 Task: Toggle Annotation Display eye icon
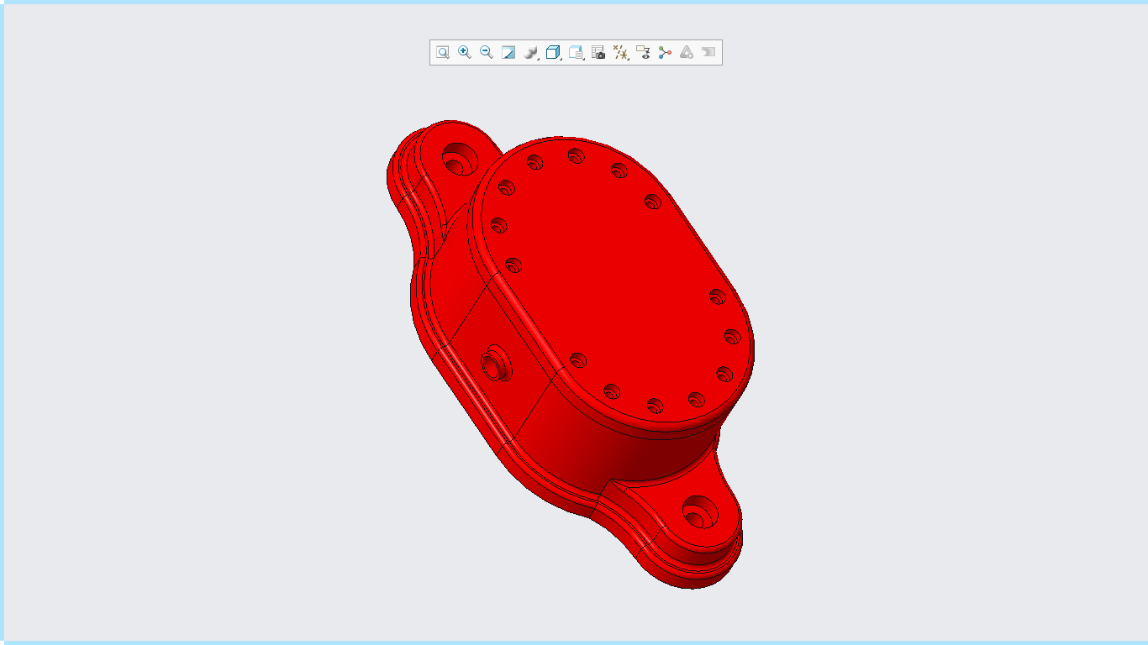644,53
